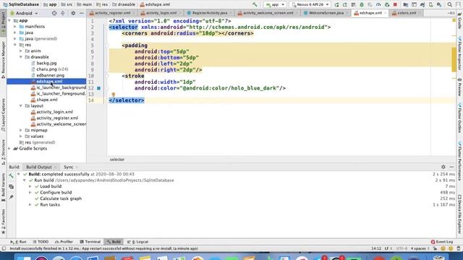Viewport: 463px width, 260px height.
Task: Click the selector breadcrumb below editor
Action: [x=117, y=160]
